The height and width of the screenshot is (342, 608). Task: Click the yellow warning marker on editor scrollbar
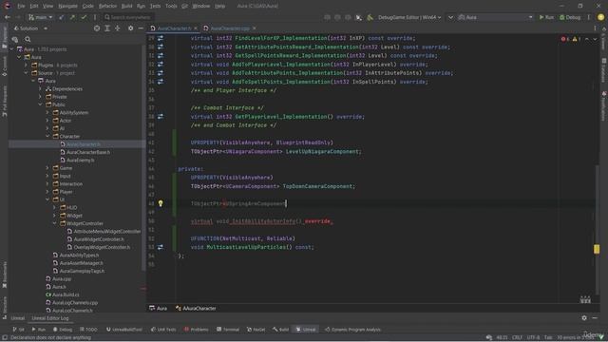pos(597,249)
